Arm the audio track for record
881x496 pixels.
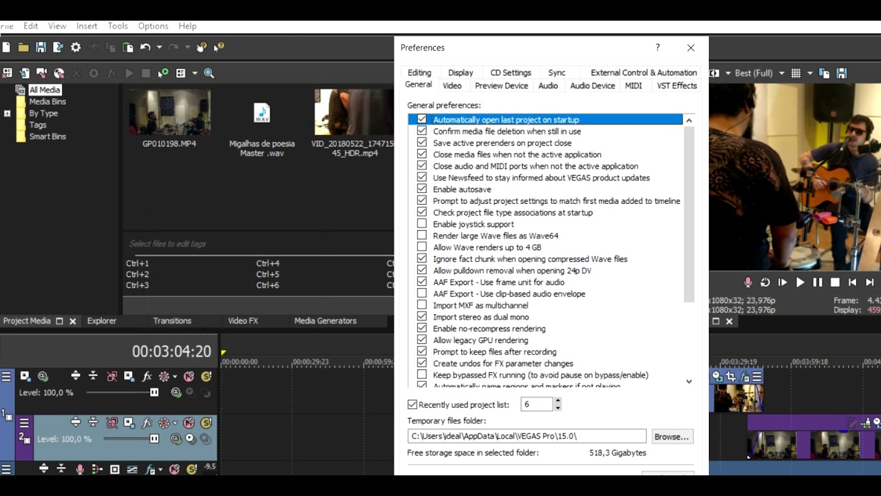[x=80, y=469]
